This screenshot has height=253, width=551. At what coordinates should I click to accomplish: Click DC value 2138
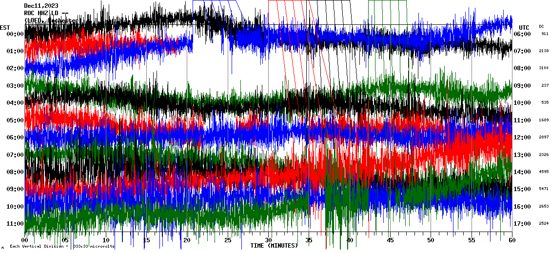544,51
